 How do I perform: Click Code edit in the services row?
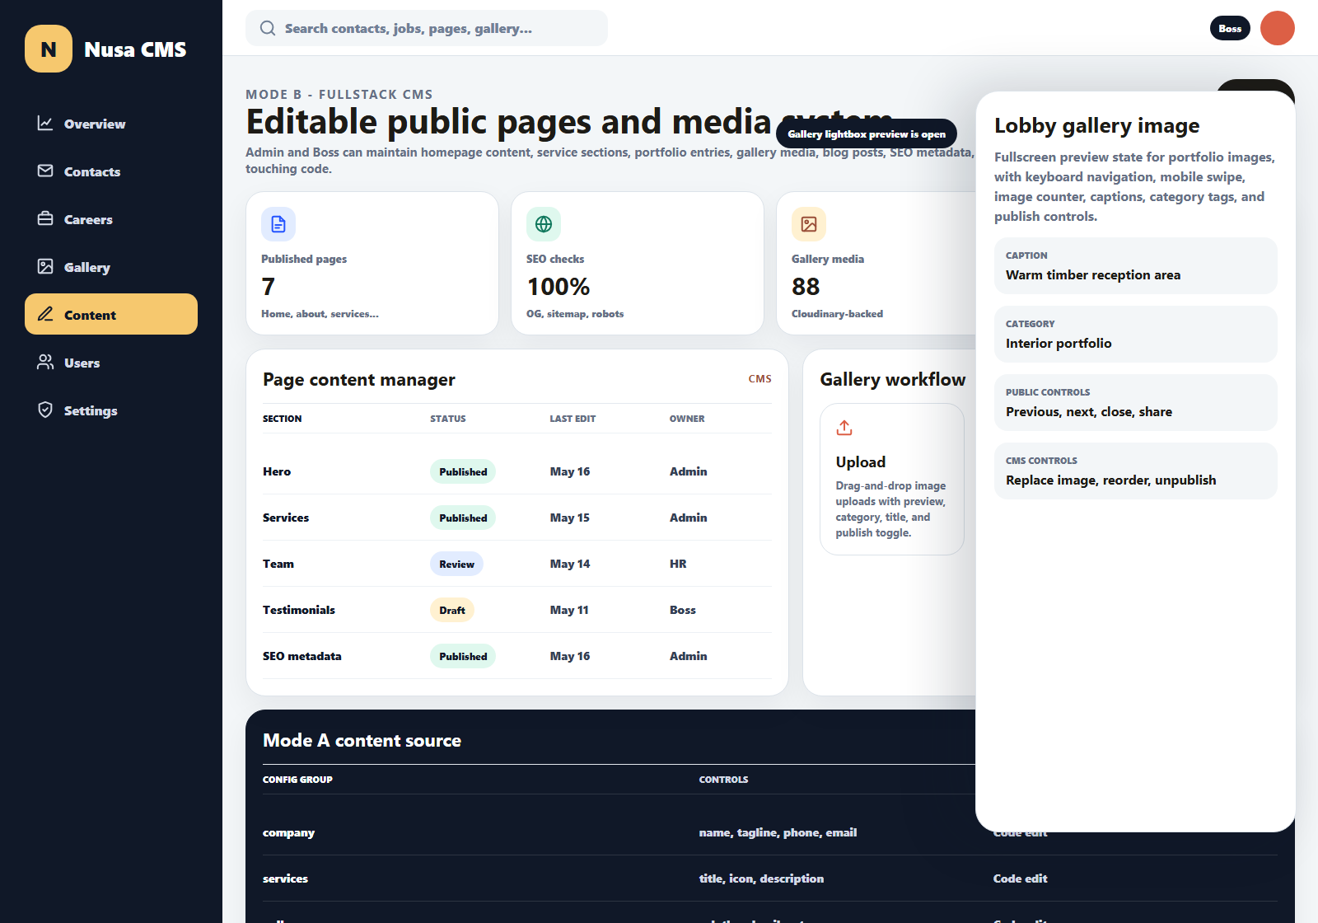pos(1020,878)
